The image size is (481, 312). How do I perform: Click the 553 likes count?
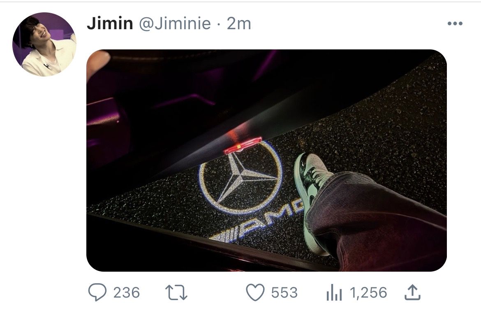[x=284, y=292]
